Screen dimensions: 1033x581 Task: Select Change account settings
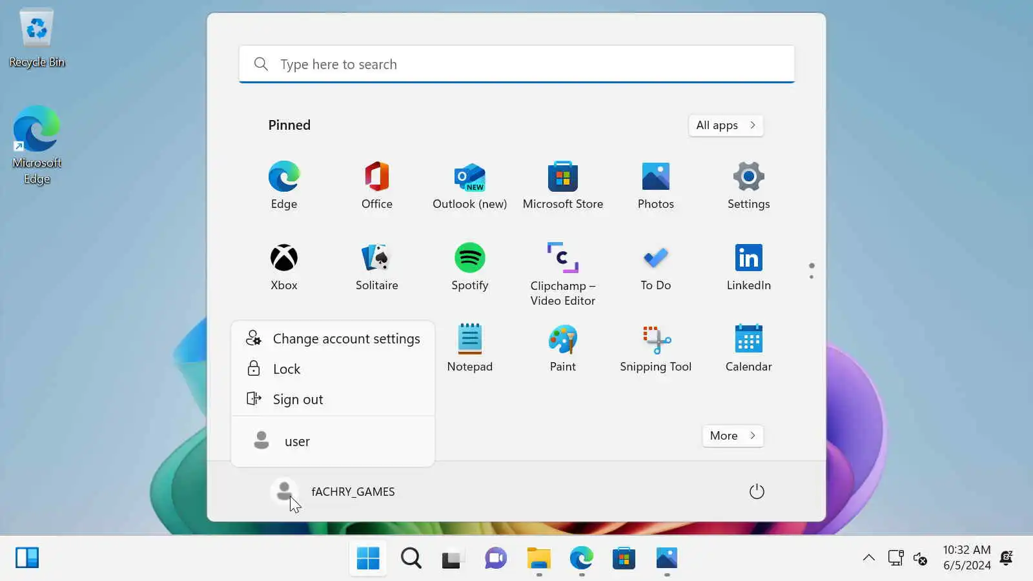[x=333, y=339]
